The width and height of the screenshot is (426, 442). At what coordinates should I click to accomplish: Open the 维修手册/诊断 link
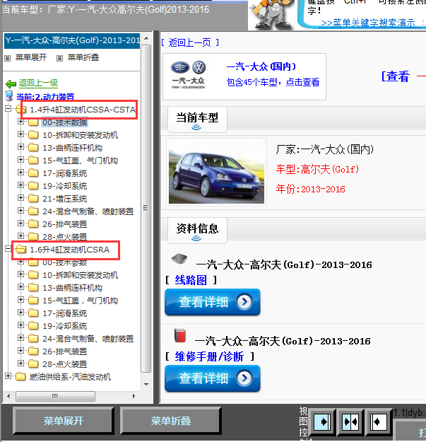[209, 356]
